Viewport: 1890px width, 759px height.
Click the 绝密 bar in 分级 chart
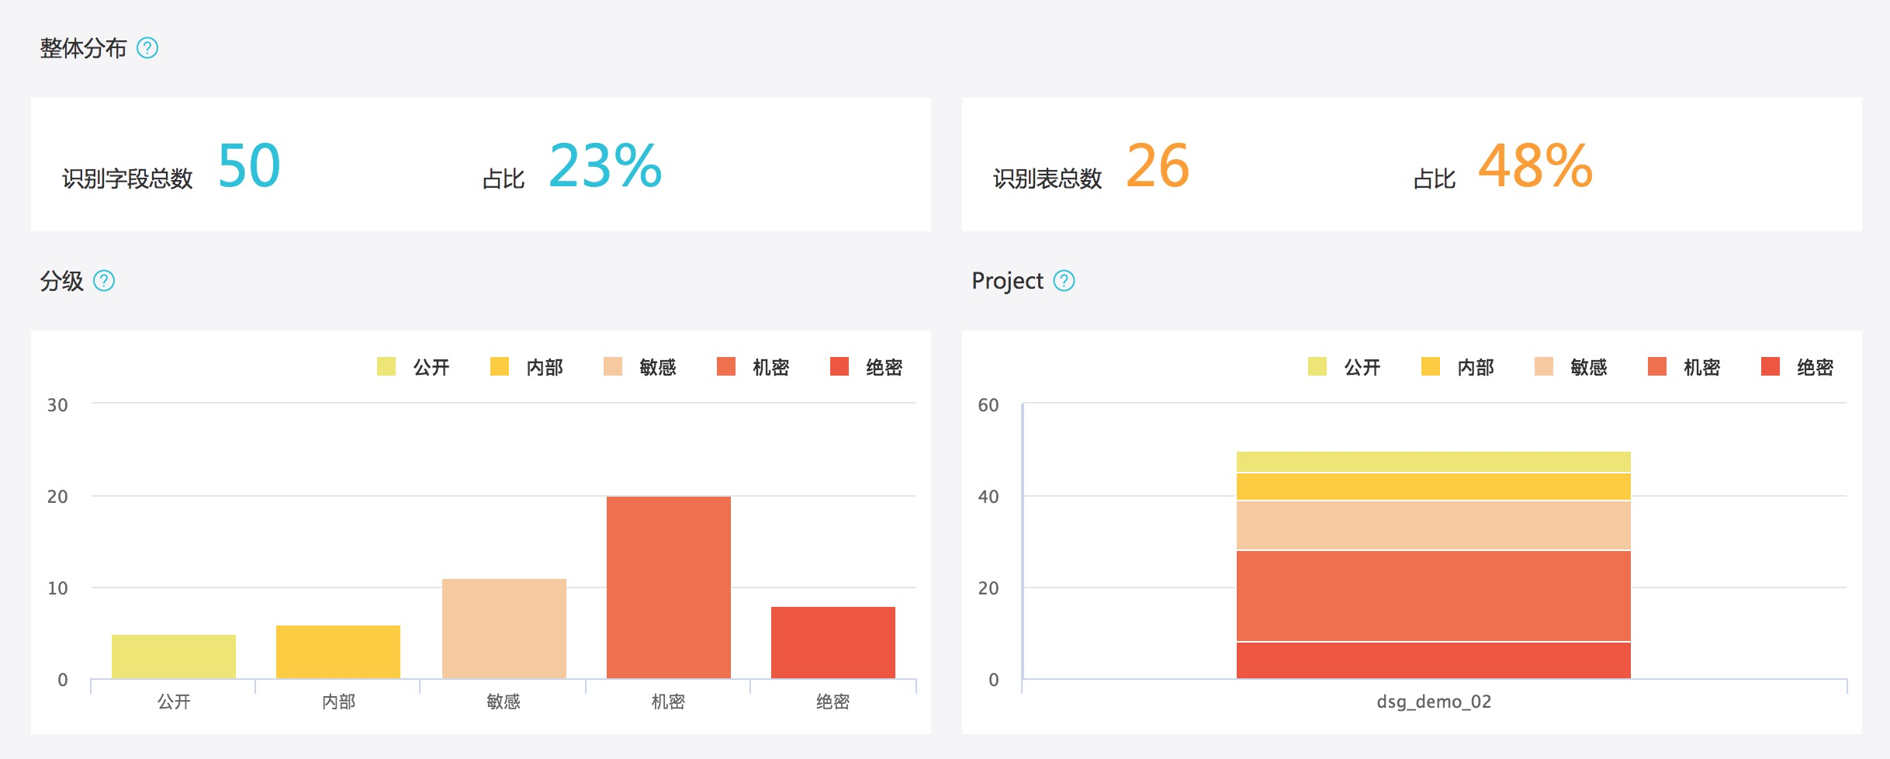[833, 643]
